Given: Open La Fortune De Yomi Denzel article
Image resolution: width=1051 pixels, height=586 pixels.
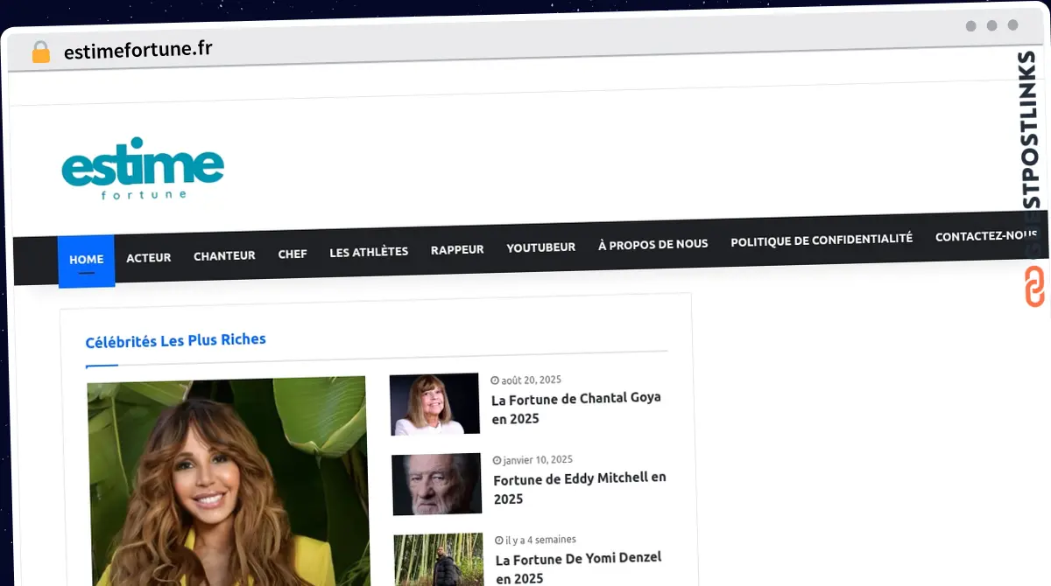Looking at the screenshot, I should pyautogui.click(x=578, y=567).
